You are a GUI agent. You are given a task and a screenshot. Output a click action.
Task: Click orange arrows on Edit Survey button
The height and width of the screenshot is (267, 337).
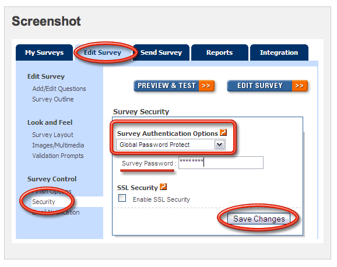(x=300, y=86)
